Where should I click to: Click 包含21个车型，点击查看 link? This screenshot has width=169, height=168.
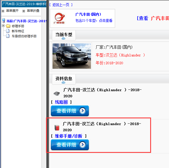(x=94, y=20)
